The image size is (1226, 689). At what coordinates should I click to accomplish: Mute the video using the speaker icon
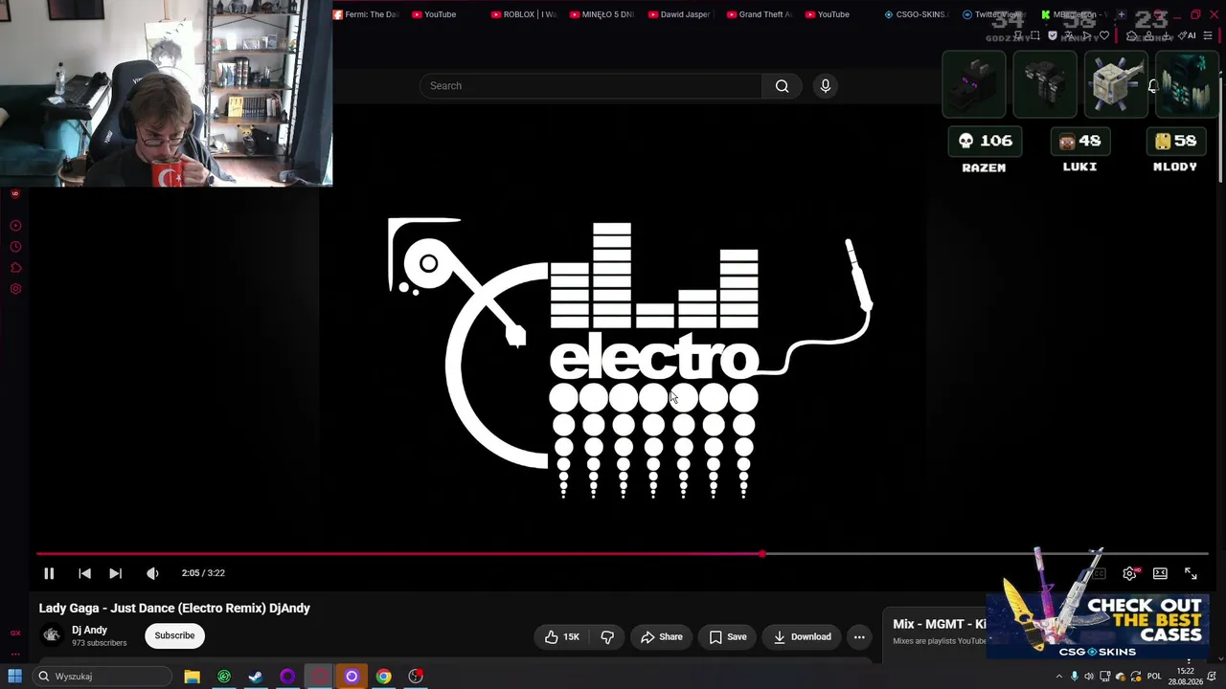click(x=152, y=573)
